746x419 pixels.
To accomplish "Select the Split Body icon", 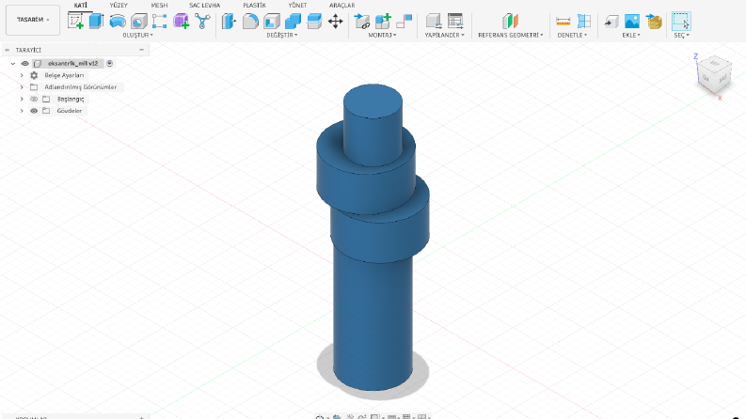I will [314, 21].
